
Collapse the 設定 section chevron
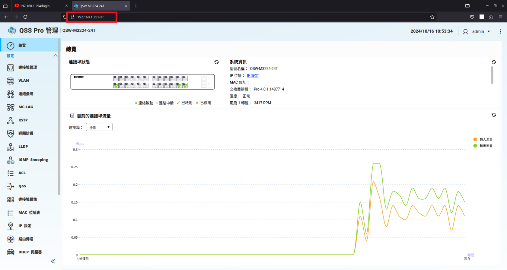tap(56, 56)
